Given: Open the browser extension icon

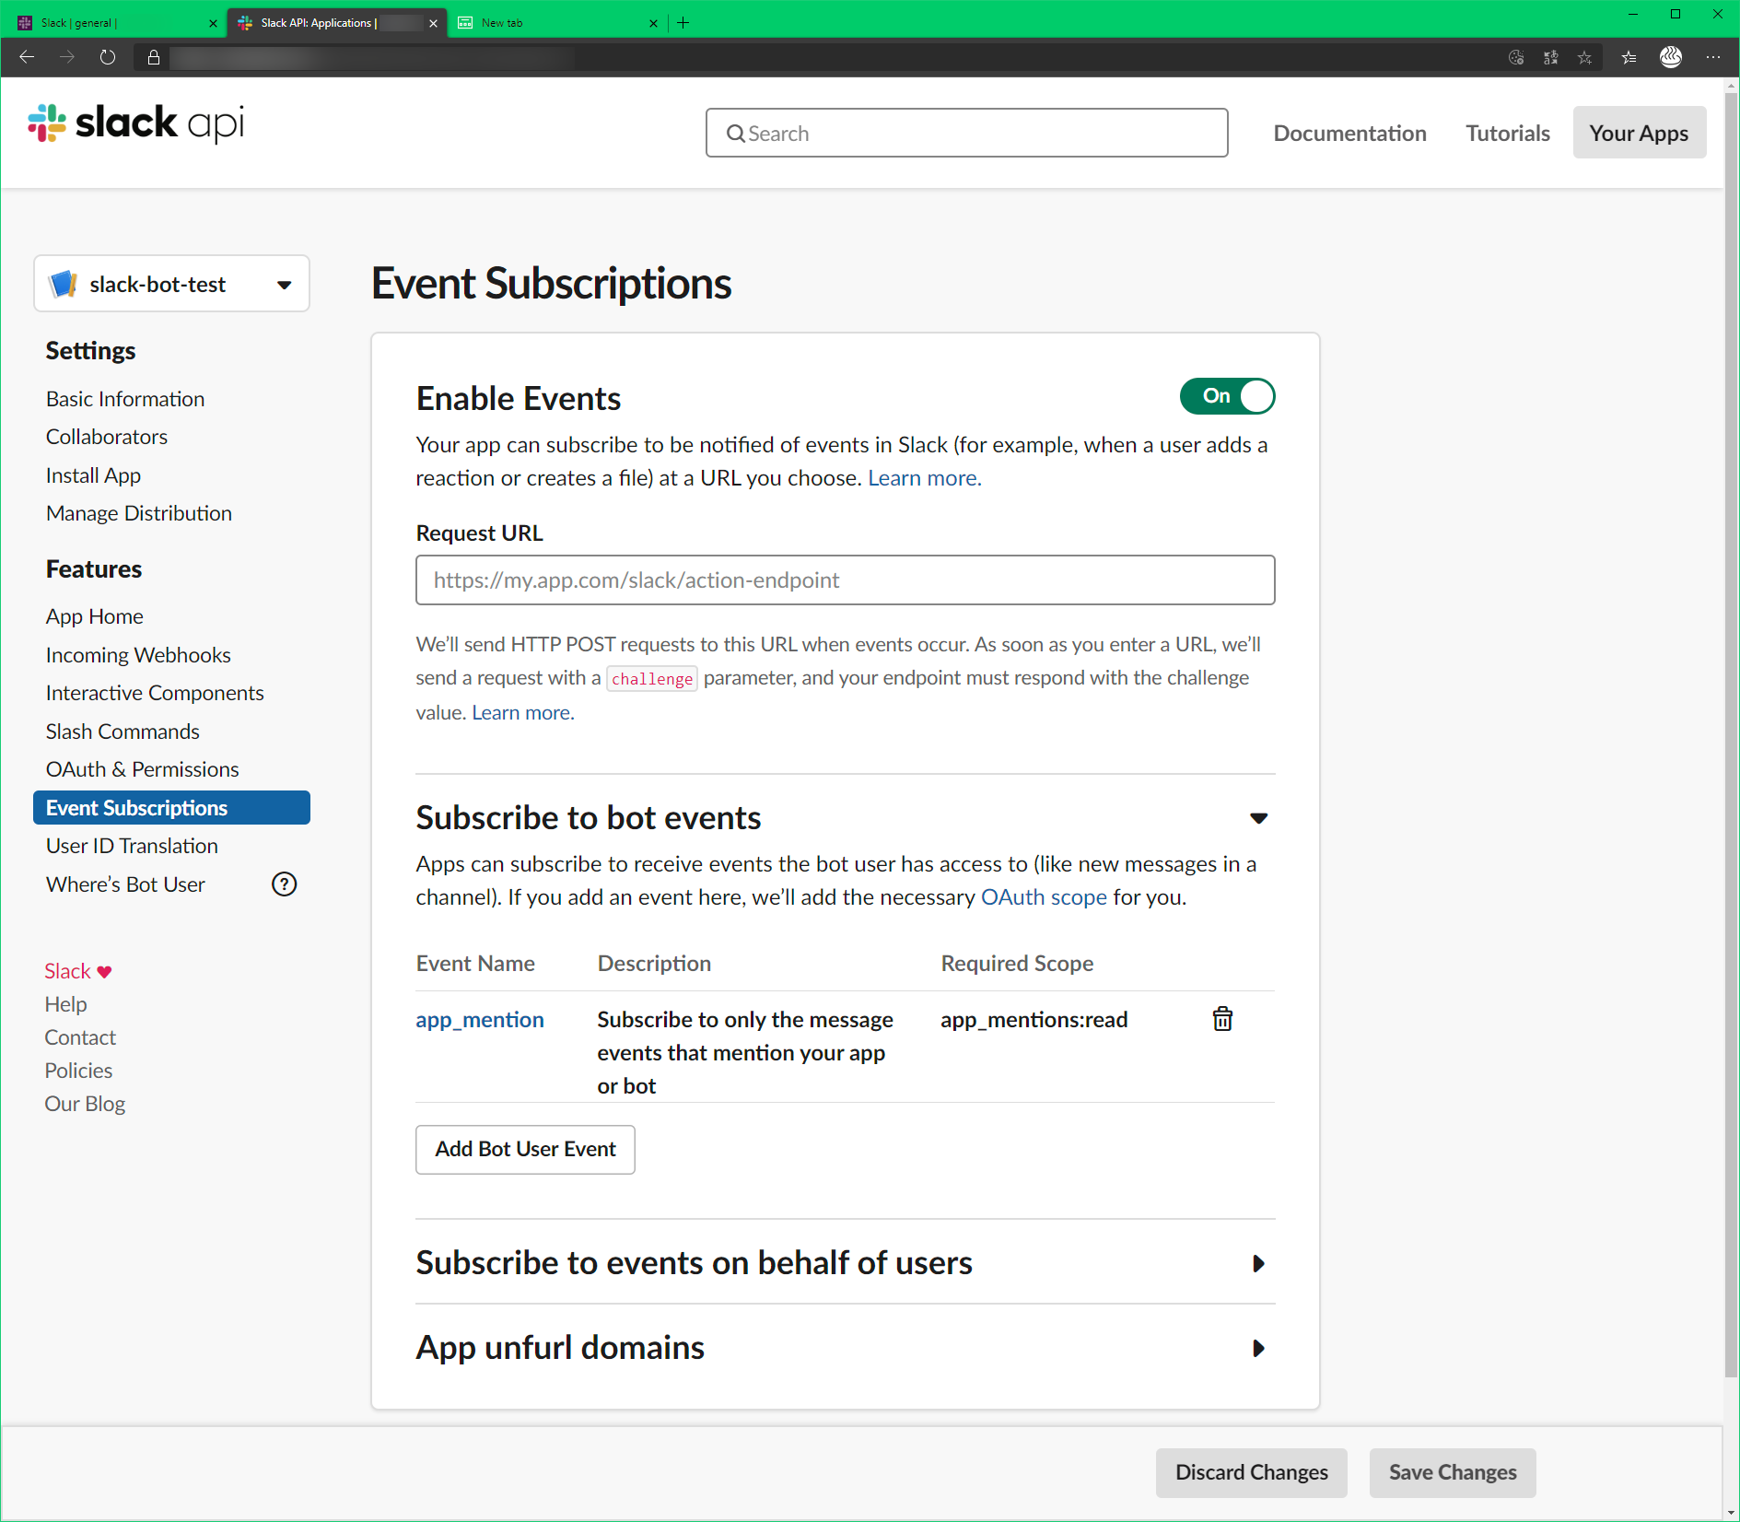Looking at the screenshot, I should click(x=1671, y=57).
